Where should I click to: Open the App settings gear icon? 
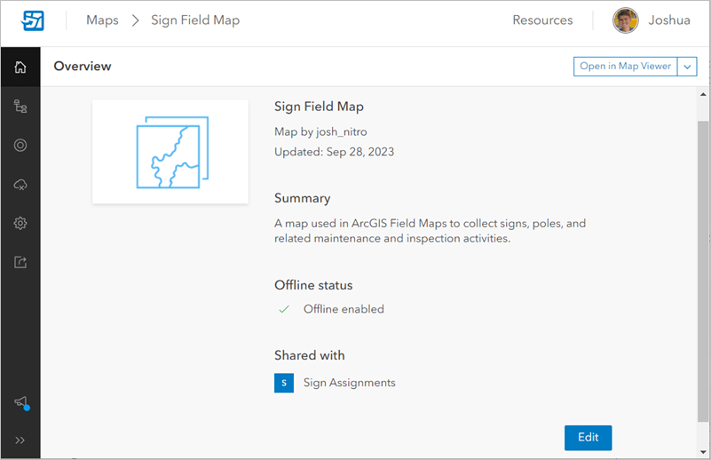(x=20, y=223)
